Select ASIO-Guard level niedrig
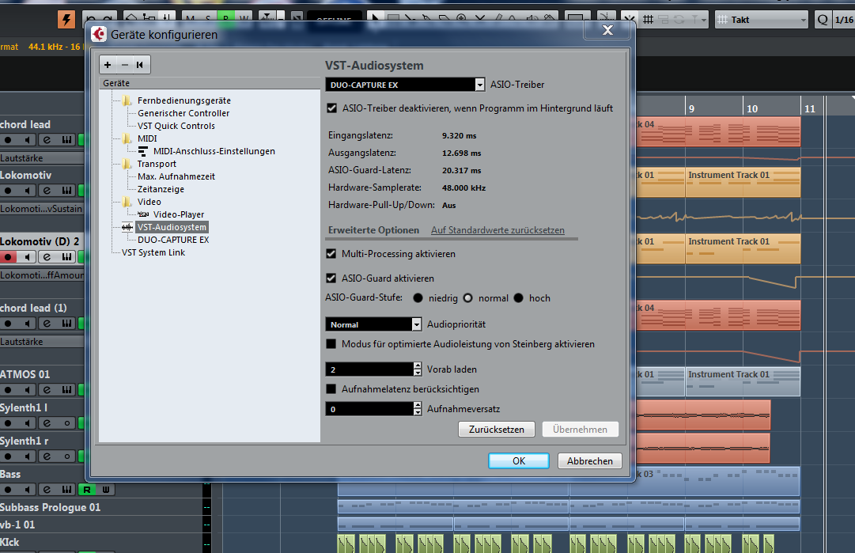Screen dimensions: 855x553 [418, 297]
